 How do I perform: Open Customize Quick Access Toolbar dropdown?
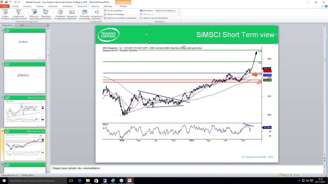19,2
